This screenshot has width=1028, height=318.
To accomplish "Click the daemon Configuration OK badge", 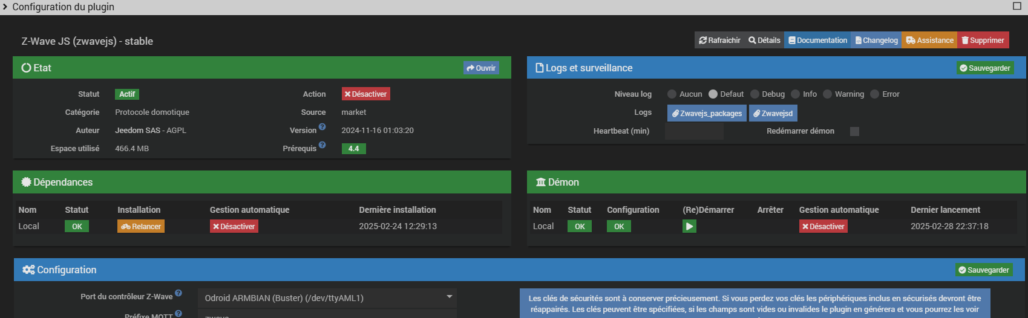I will coord(619,227).
